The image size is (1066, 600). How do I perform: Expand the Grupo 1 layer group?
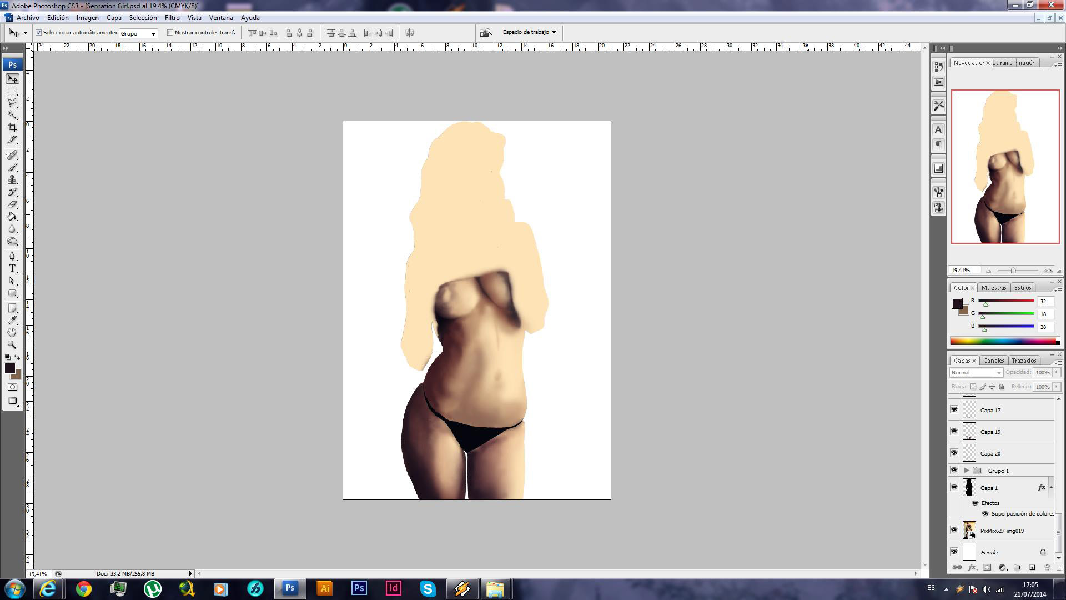tap(967, 471)
